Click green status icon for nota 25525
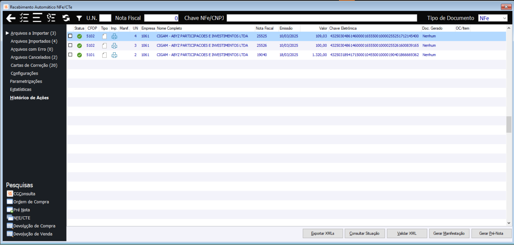This screenshot has width=514, height=245. coord(79,36)
